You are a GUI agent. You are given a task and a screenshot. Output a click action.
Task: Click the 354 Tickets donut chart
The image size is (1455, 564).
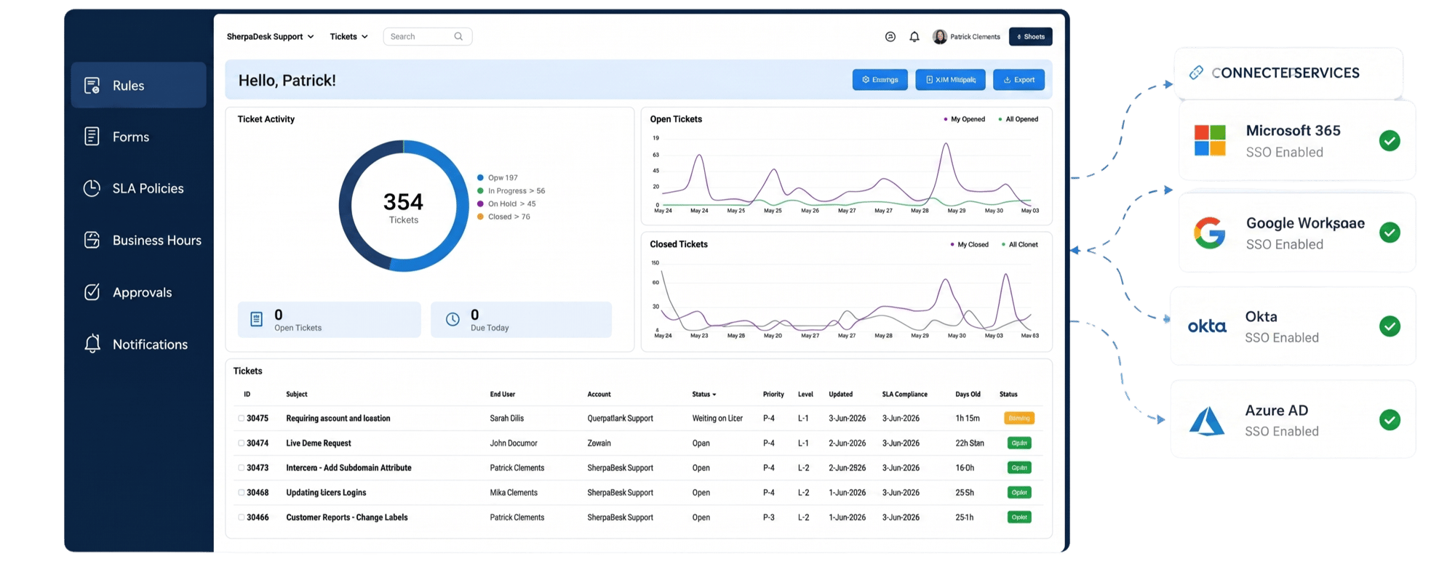(x=404, y=206)
